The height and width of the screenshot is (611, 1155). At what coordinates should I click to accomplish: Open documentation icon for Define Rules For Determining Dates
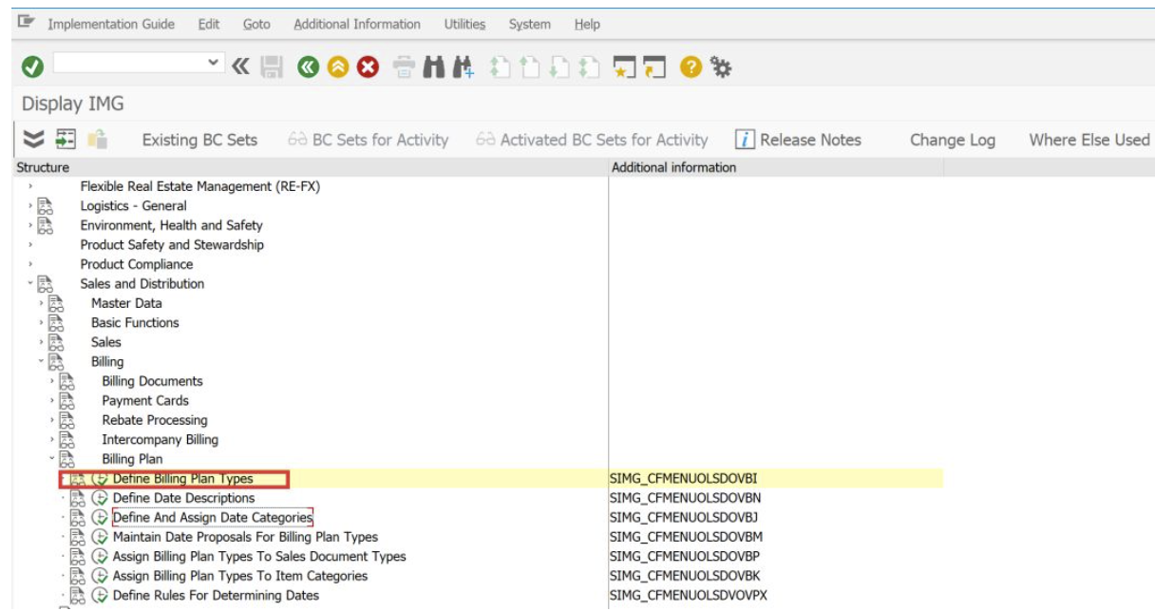pos(77,596)
